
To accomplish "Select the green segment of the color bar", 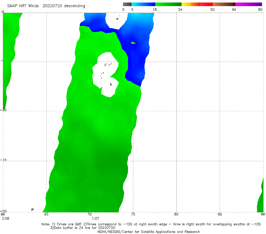I will [x=168, y=4].
